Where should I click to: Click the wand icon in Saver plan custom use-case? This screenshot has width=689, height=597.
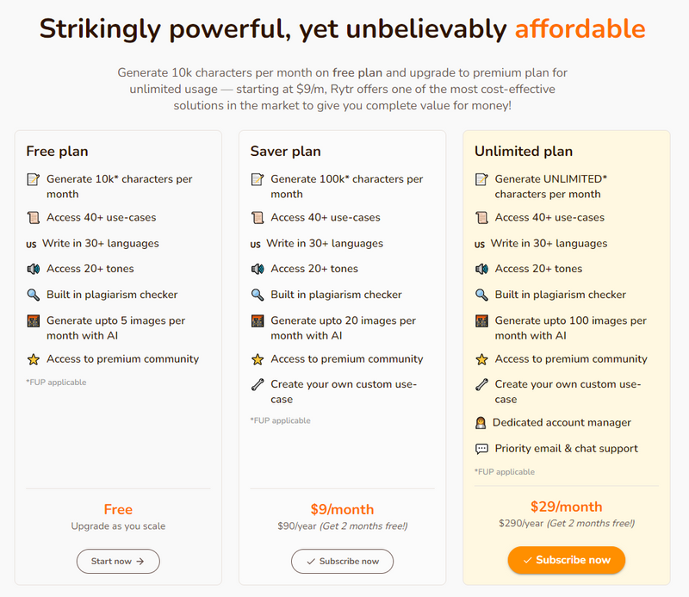[257, 384]
